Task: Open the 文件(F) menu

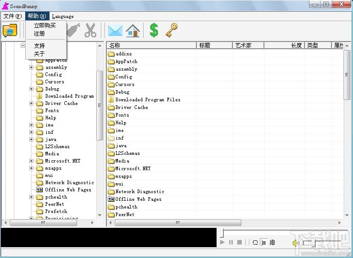Action: (x=13, y=16)
